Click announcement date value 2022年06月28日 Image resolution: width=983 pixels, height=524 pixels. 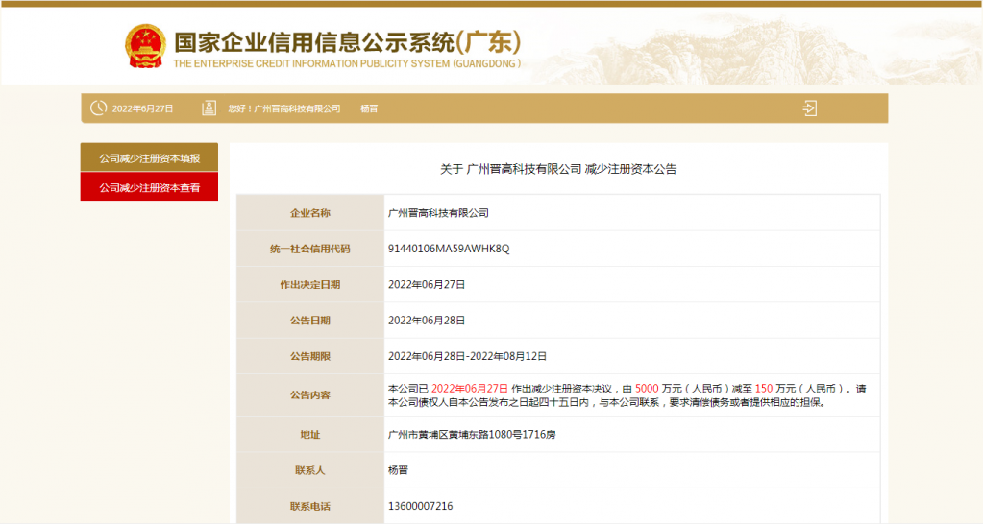tap(427, 320)
